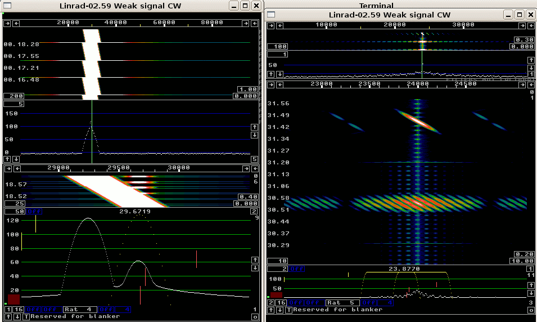Toggle the second Off button before 'Rat 5'
Screen dimensions: 537x322
pyautogui.click(x=312, y=303)
